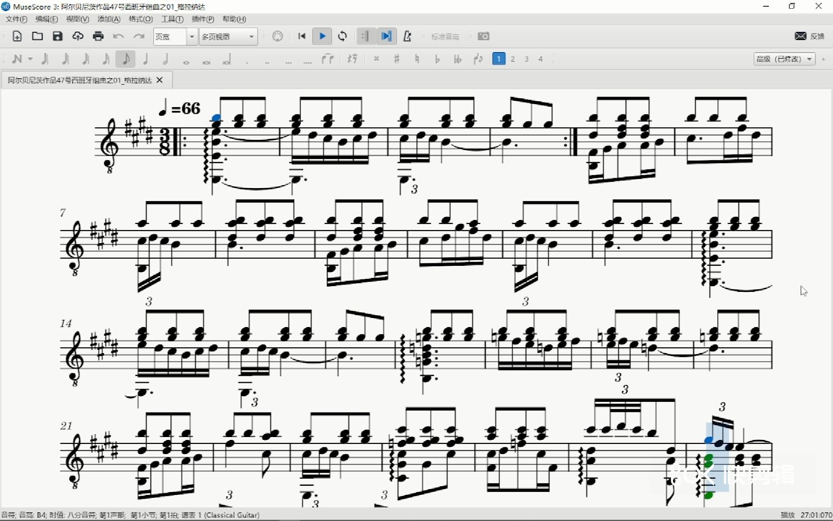Toggle loop playback
This screenshot has width=833, height=521.
pyautogui.click(x=342, y=36)
